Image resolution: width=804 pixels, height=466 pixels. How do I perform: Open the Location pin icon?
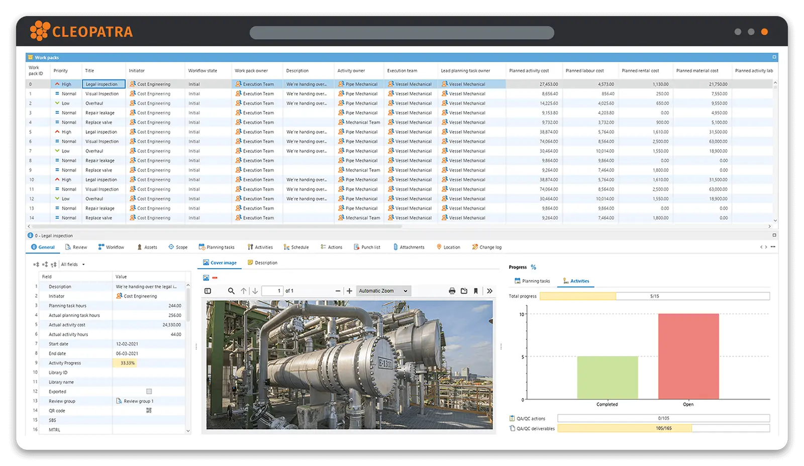(439, 247)
